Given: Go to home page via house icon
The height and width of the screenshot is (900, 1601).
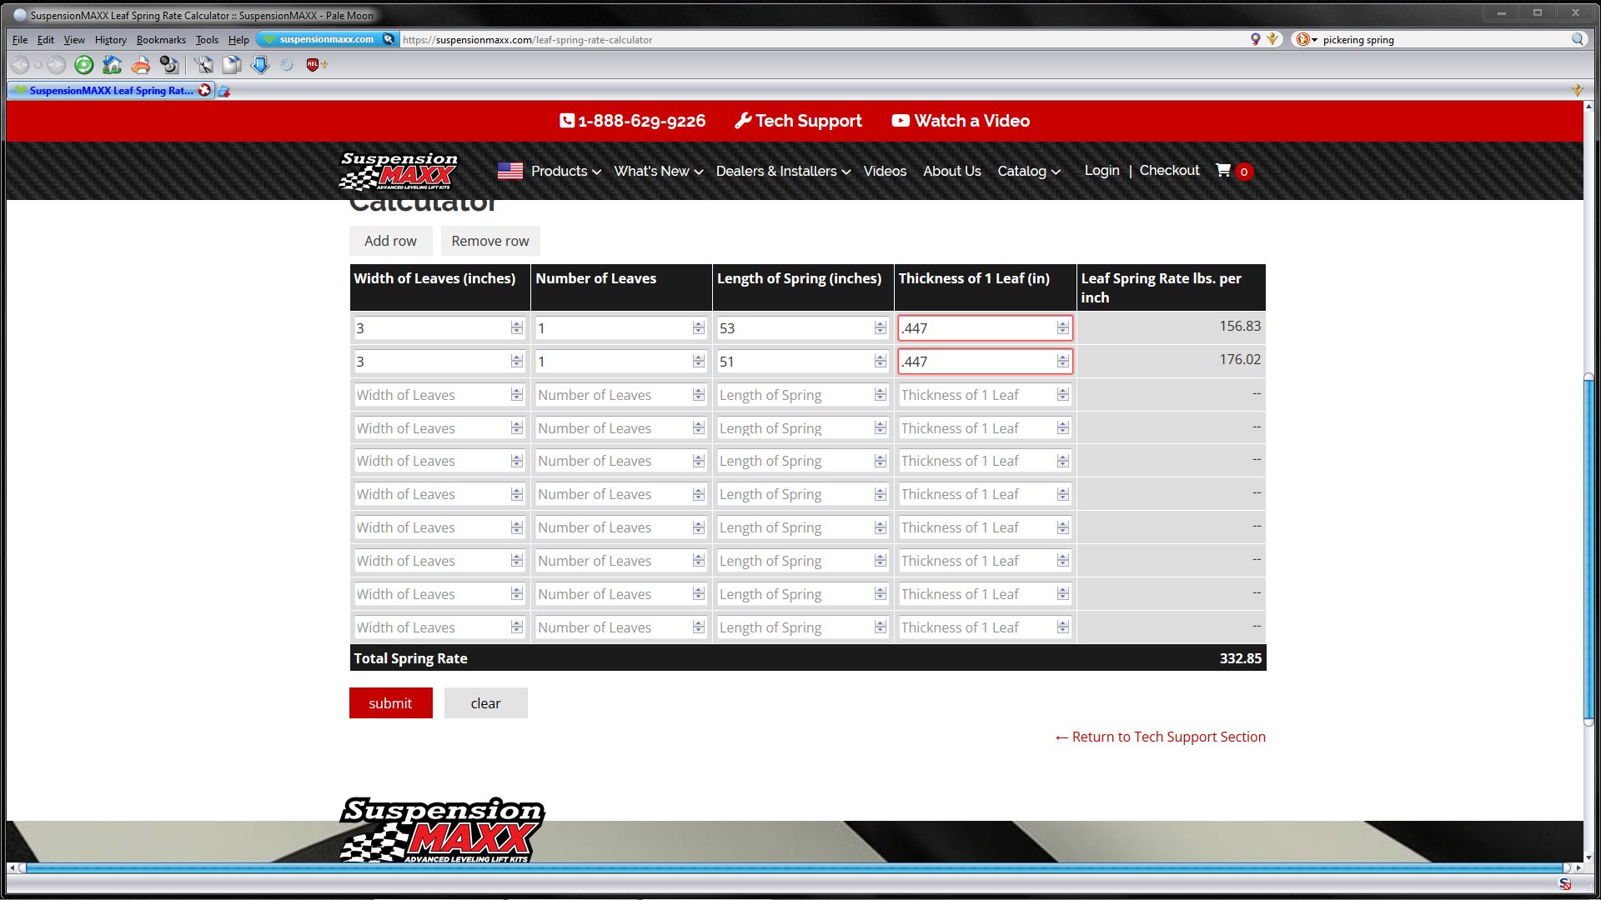Looking at the screenshot, I should [x=112, y=65].
